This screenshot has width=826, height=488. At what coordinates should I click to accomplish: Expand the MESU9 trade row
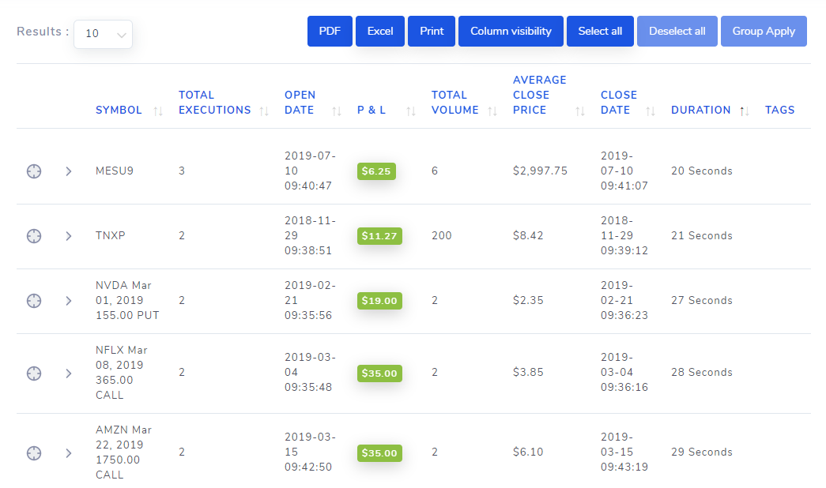pyautogui.click(x=69, y=171)
